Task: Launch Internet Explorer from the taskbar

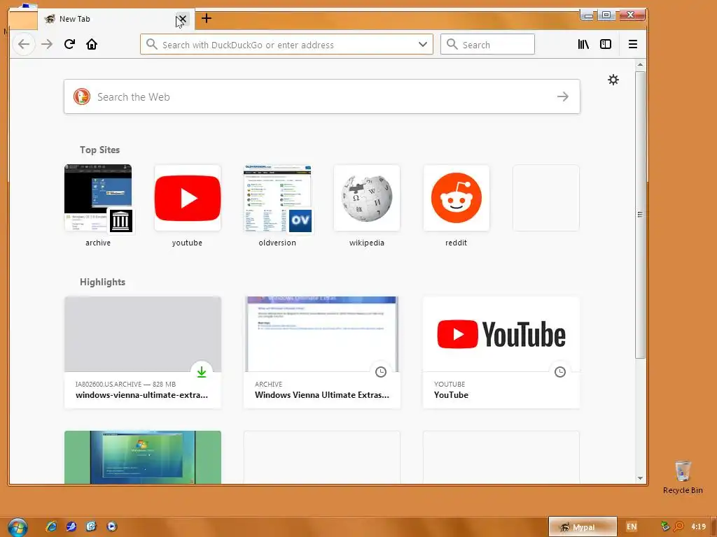Action: (x=51, y=526)
